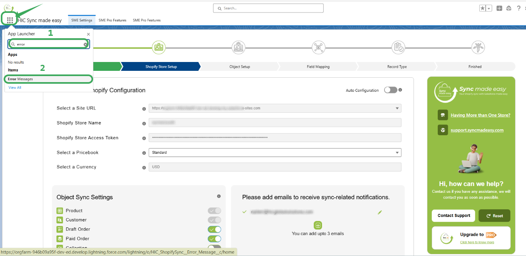Toggle the Auto Configuration switch
526x256 pixels.
pos(391,90)
